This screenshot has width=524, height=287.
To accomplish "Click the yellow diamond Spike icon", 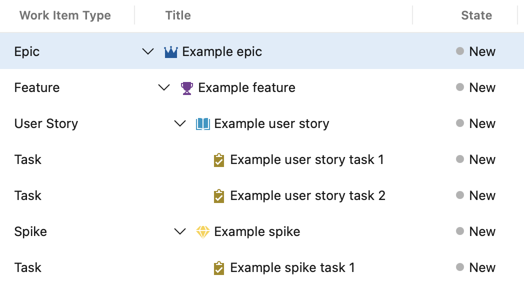I will coord(202,232).
